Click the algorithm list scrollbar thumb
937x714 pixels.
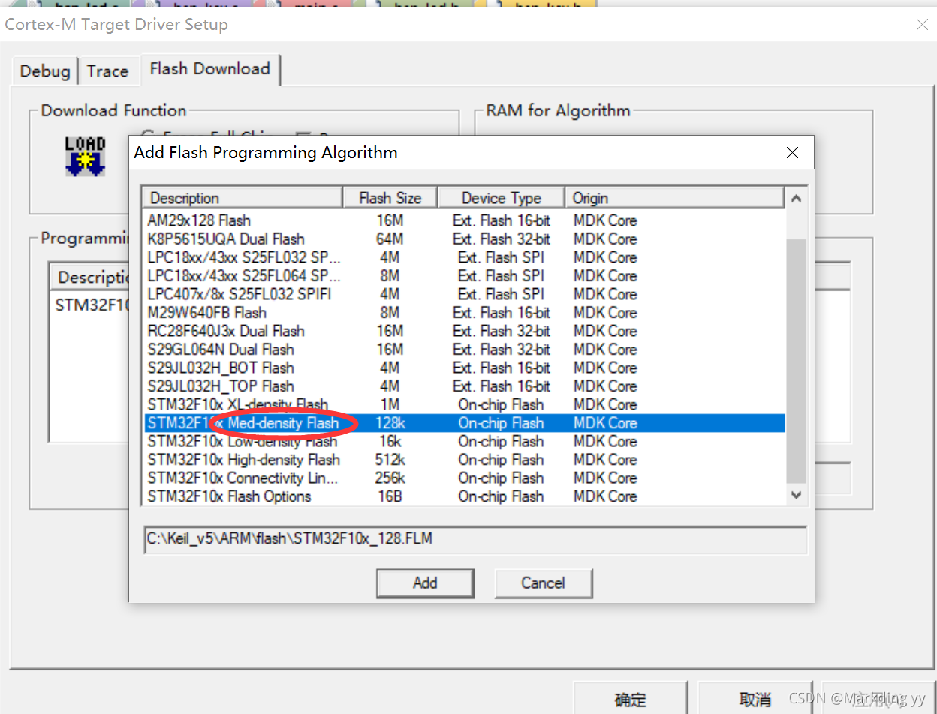point(797,361)
